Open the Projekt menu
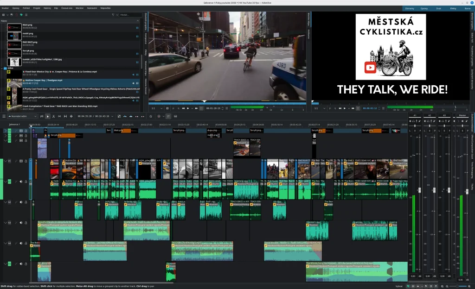The width and height of the screenshot is (475, 289). click(x=37, y=8)
